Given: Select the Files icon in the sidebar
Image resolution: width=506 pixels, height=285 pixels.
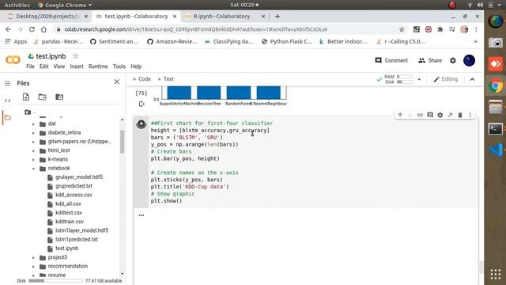Looking at the screenshot, I should click(x=7, y=118).
